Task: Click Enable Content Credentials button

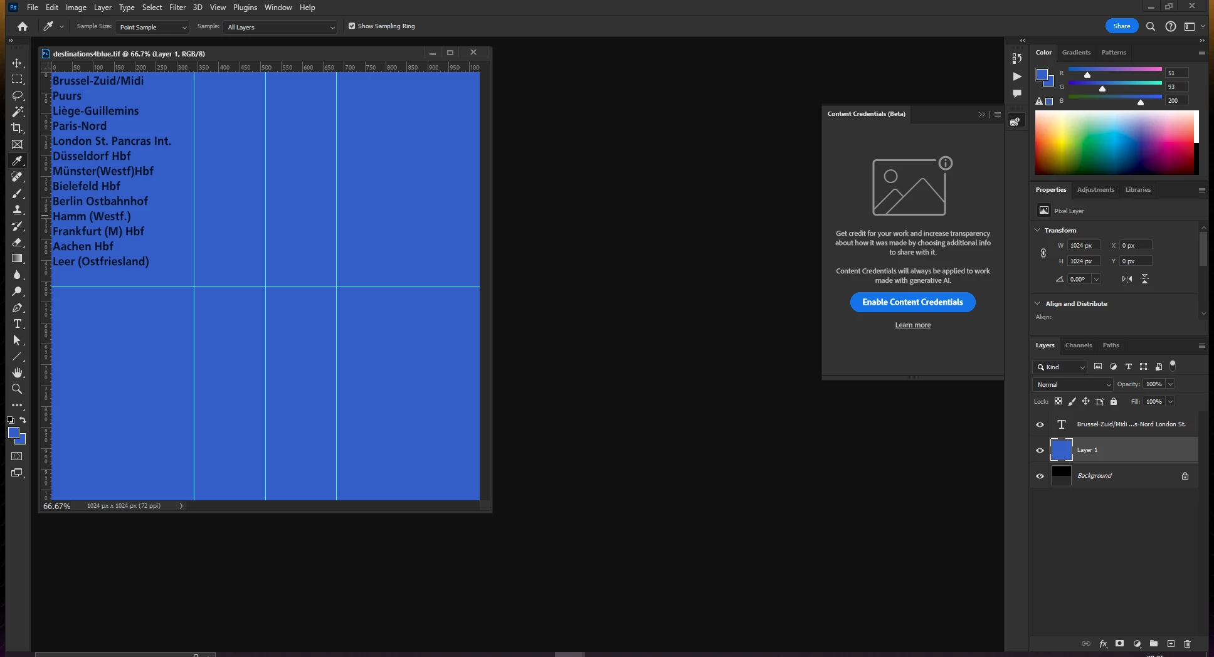Action: pos(912,302)
